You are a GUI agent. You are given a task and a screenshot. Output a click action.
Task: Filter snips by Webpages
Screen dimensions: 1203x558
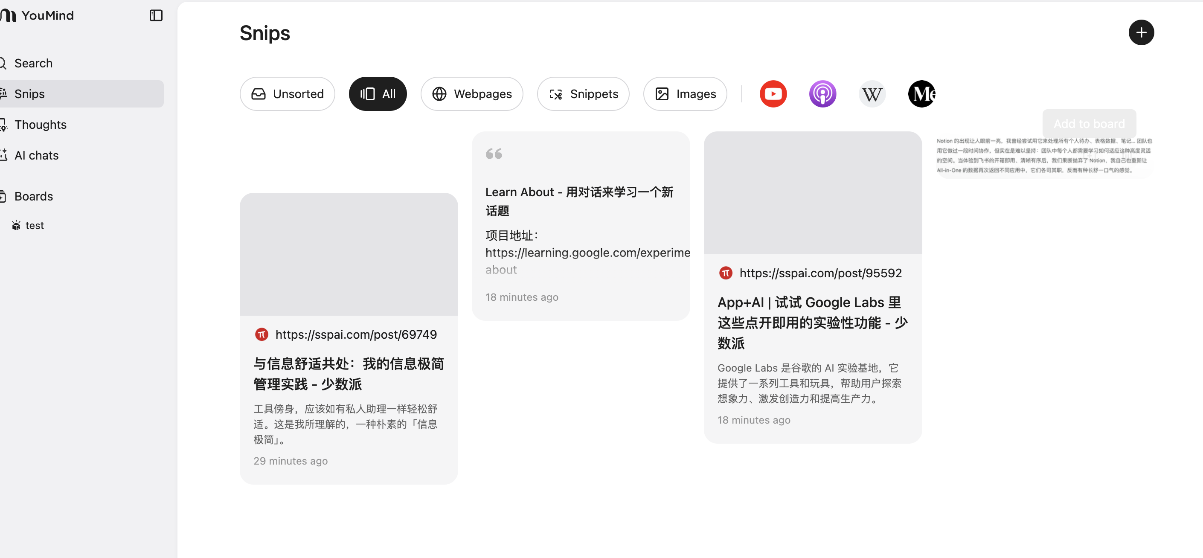471,94
